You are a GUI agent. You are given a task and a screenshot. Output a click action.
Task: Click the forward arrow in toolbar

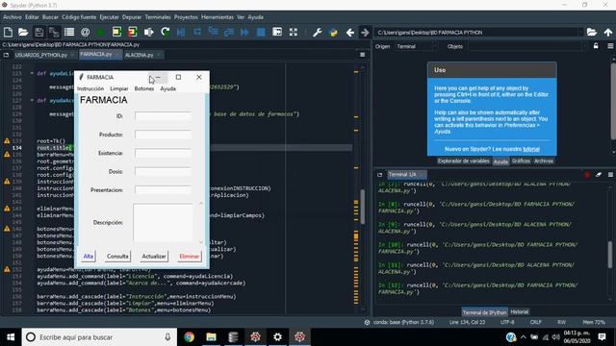click(365, 32)
